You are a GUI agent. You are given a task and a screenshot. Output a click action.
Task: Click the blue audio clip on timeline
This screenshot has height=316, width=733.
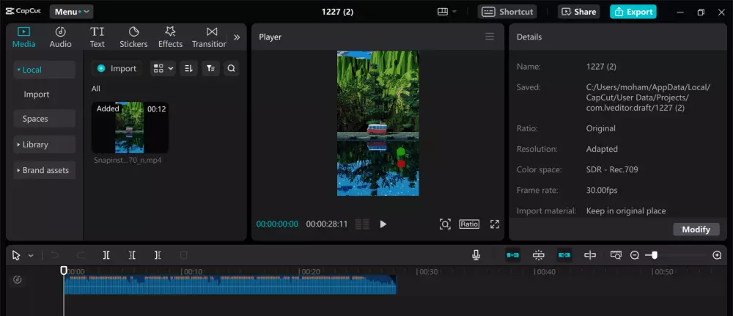pos(230,284)
